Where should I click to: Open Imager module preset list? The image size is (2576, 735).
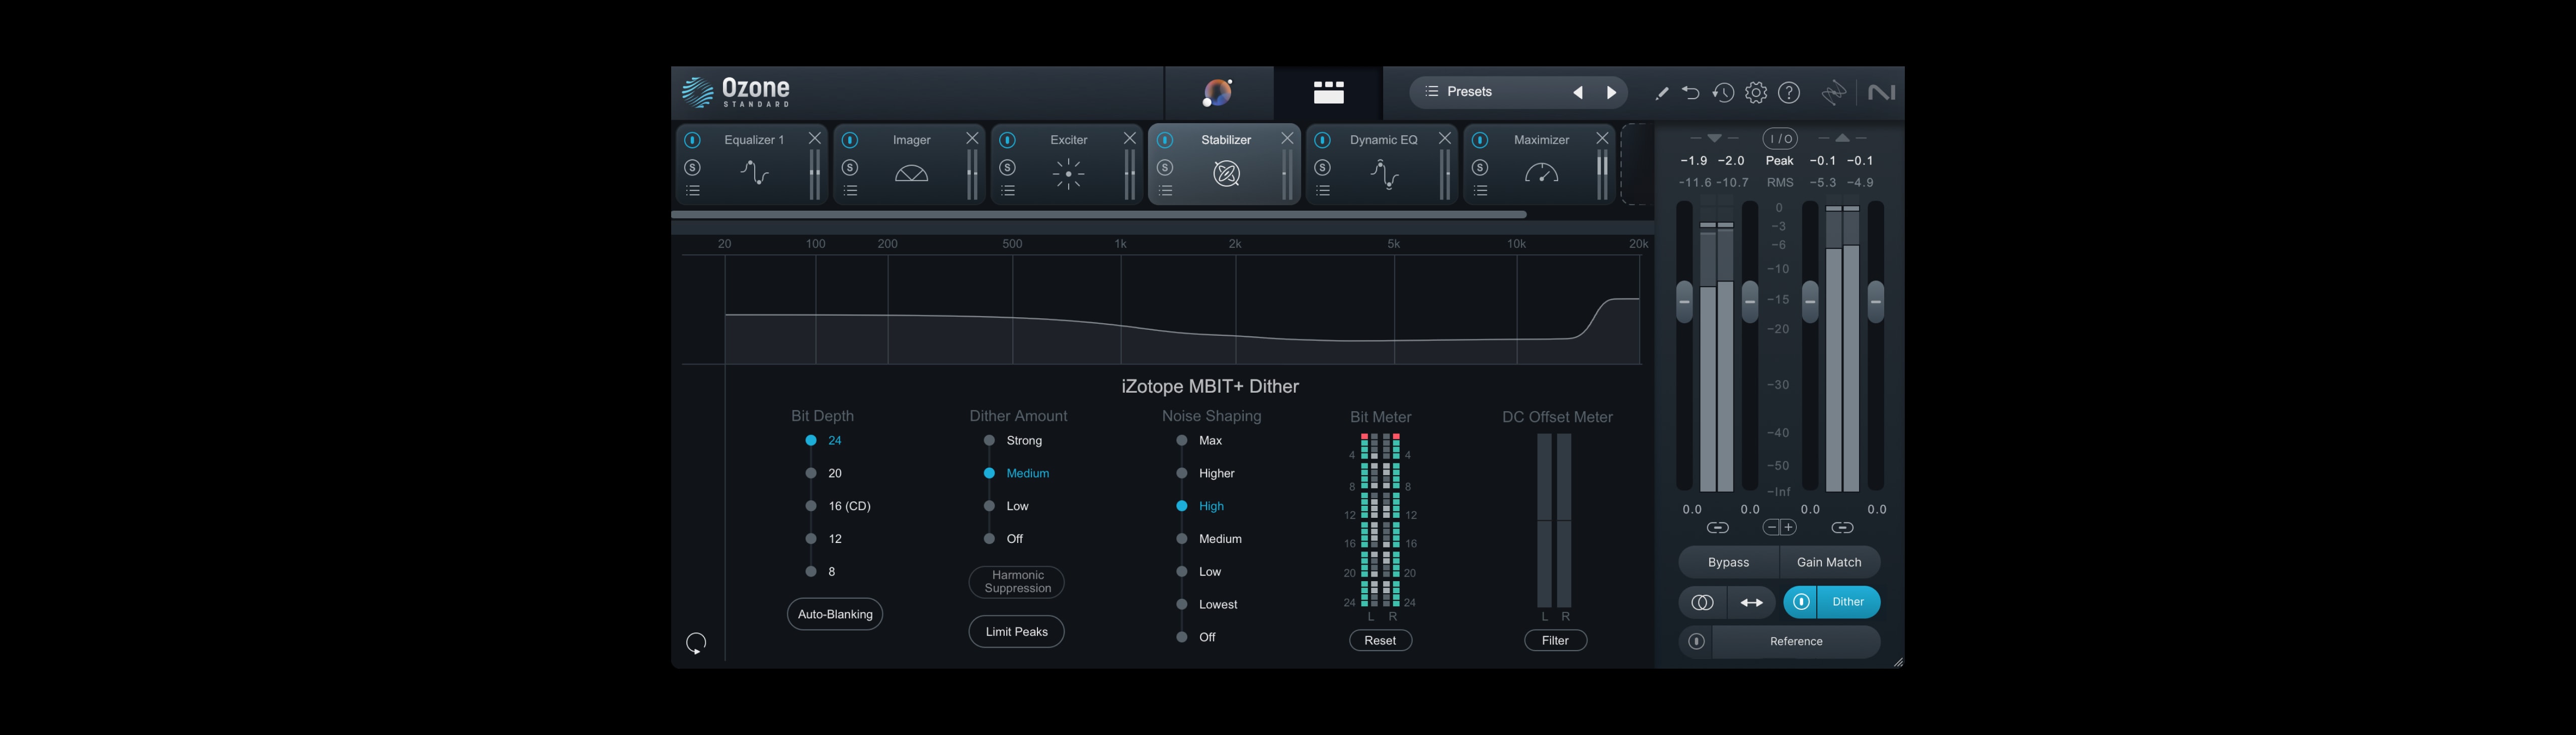pos(850,191)
